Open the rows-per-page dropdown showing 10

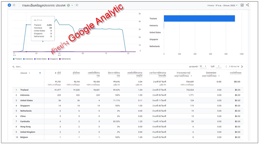pyautogui.click(x=203, y=66)
